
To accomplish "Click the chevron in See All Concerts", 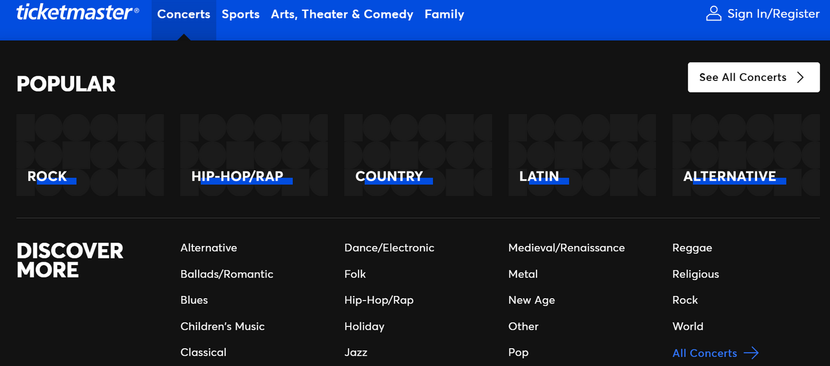I will click(x=801, y=77).
